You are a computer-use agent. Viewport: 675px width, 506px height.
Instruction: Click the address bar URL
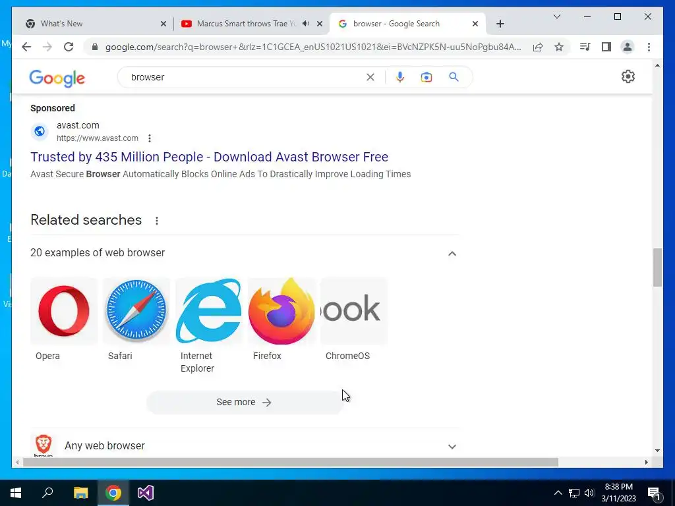tap(313, 47)
